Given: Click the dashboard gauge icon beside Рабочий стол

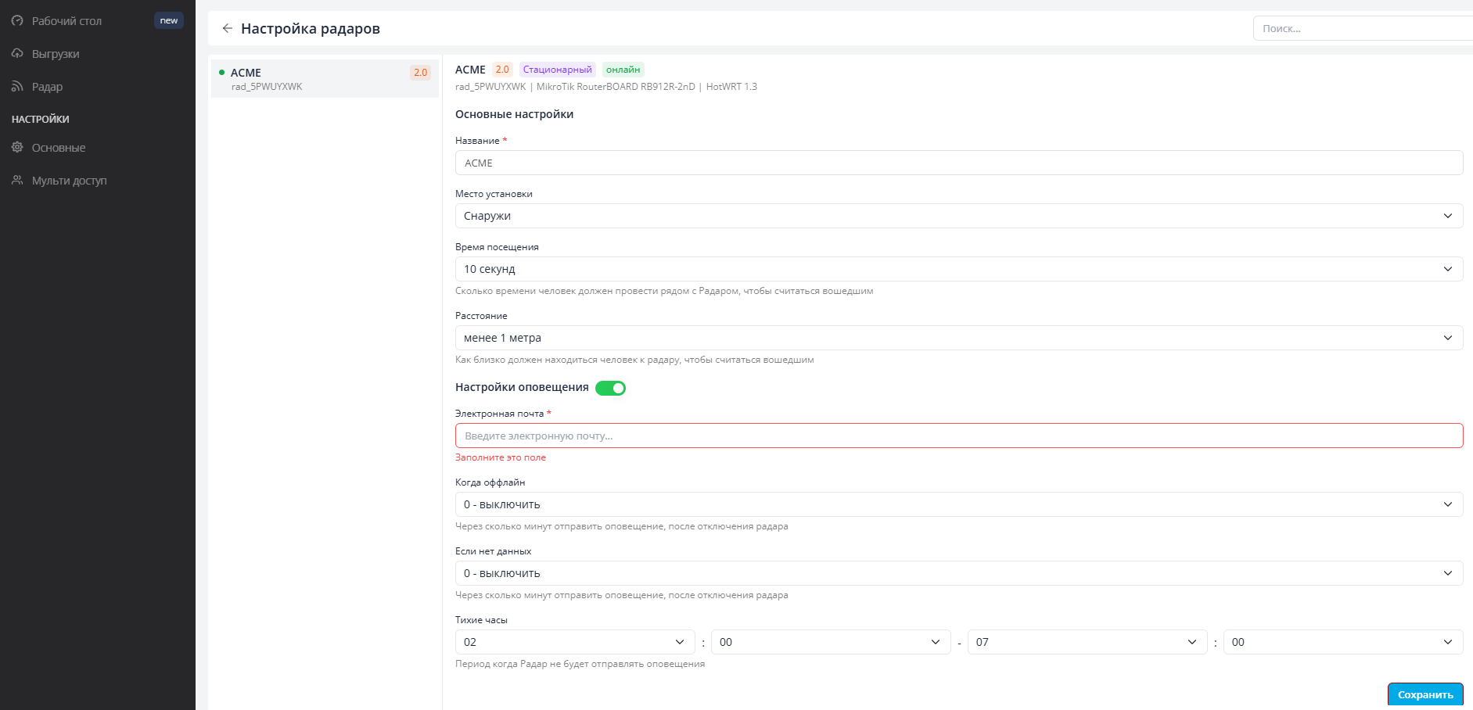Looking at the screenshot, I should point(17,21).
